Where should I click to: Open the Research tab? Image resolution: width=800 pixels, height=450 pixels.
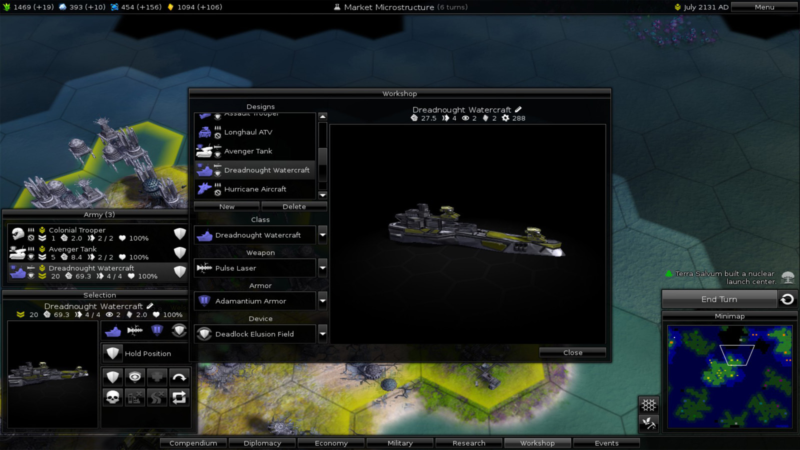(469, 443)
